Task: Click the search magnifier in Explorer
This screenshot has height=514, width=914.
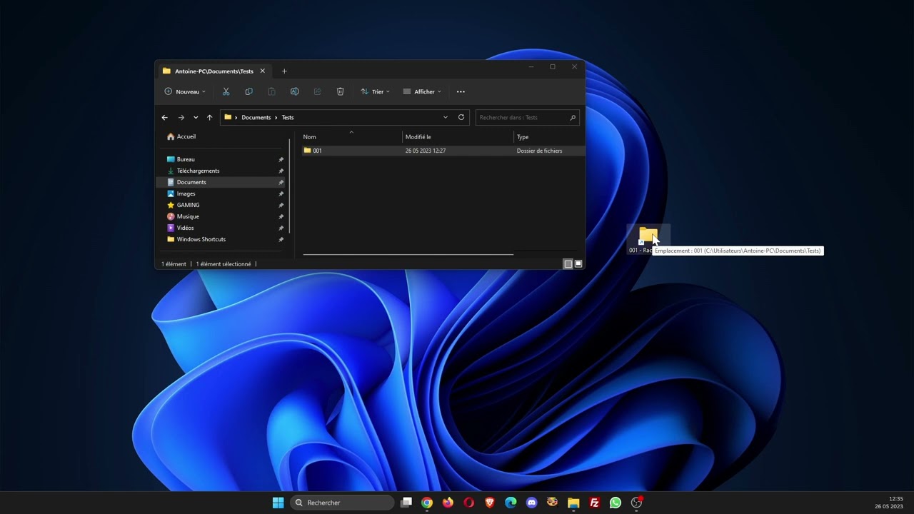Action: (573, 117)
